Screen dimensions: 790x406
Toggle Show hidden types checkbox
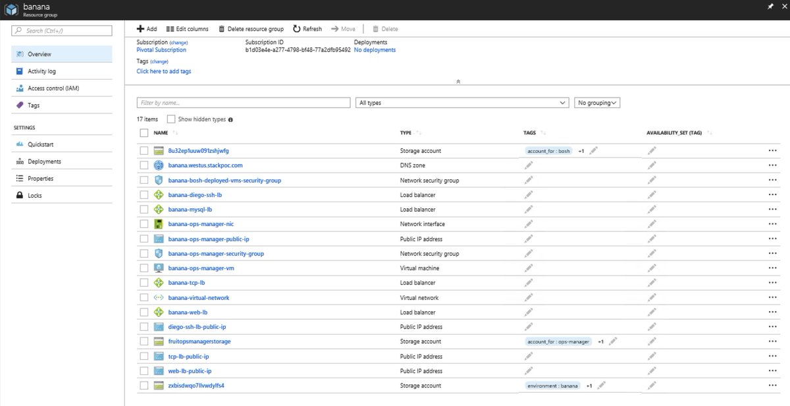pyautogui.click(x=171, y=119)
